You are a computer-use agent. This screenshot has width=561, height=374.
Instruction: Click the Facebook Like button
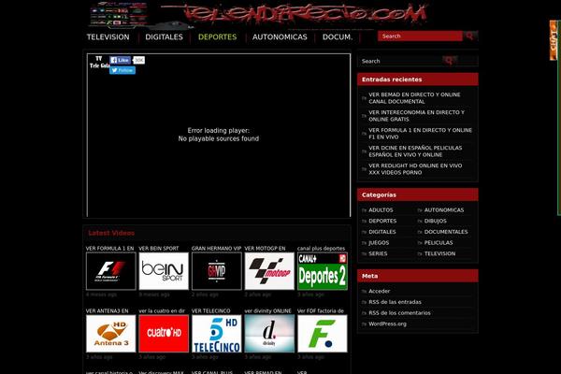(x=121, y=60)
